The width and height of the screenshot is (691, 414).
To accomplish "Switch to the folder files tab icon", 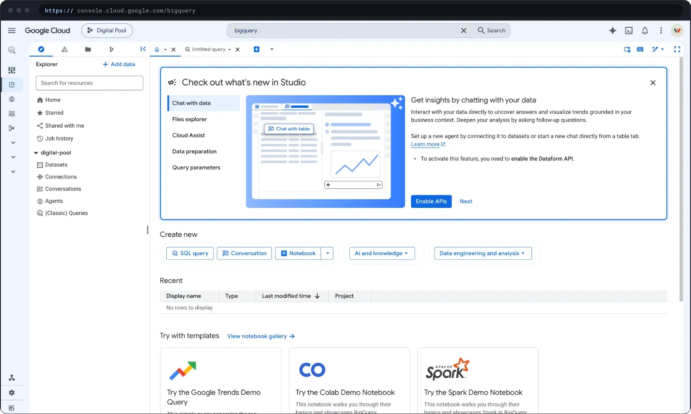I will pos(88,50).
